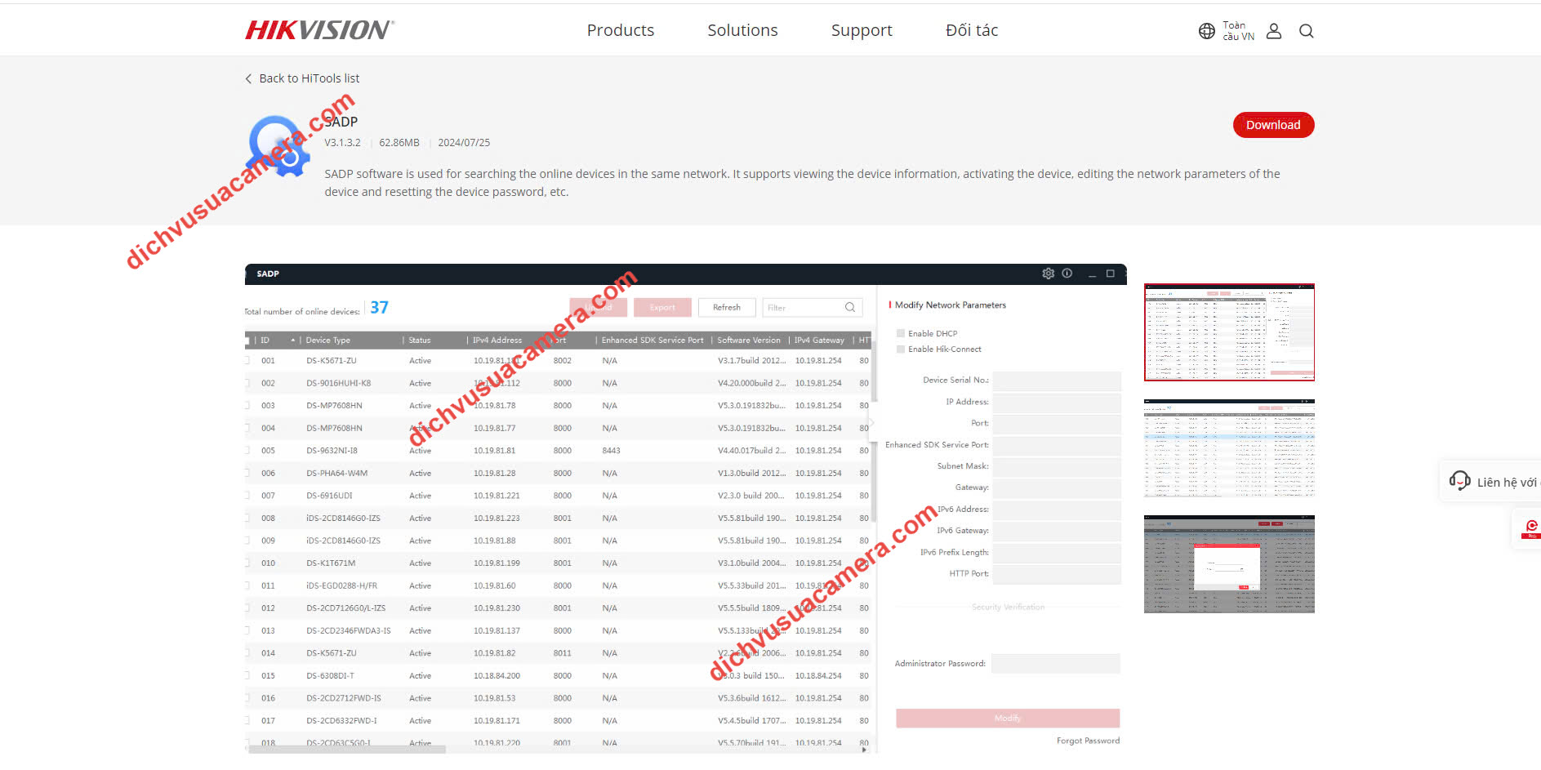
Task: Tick the checkbox for device row 001
Action: point(247,360)
